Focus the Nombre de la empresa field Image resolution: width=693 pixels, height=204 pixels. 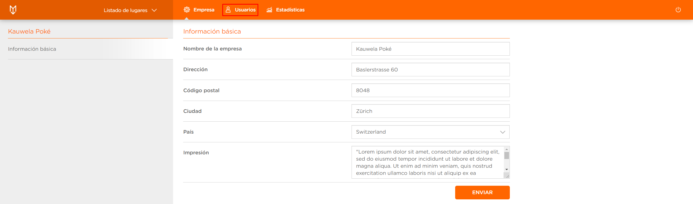pos(430,49)
